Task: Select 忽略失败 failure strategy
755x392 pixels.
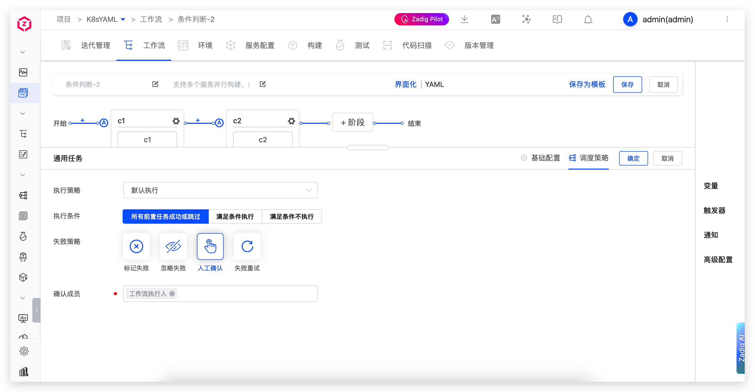Action: click(173, 246)
